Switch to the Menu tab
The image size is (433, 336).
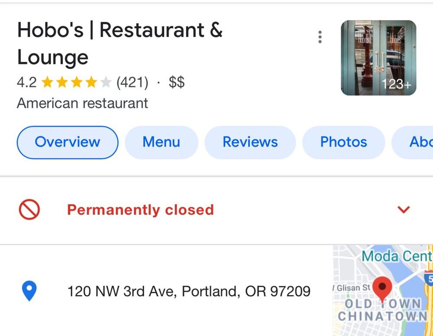[161, 142]
